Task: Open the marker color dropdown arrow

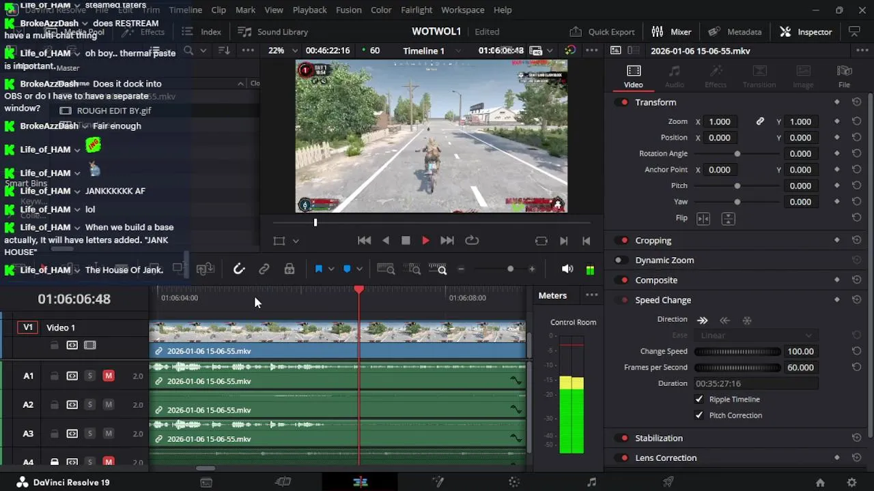Action: click(x=359, y=269)
